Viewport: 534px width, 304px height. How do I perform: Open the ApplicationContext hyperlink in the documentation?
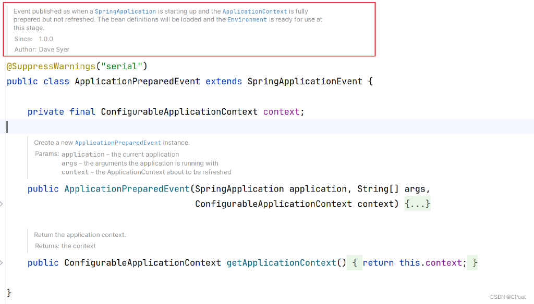click(254, 11)
